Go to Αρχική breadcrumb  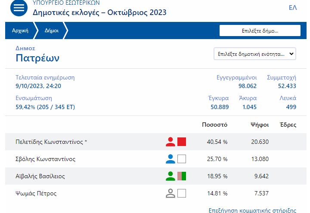click(x=20, y=31)
